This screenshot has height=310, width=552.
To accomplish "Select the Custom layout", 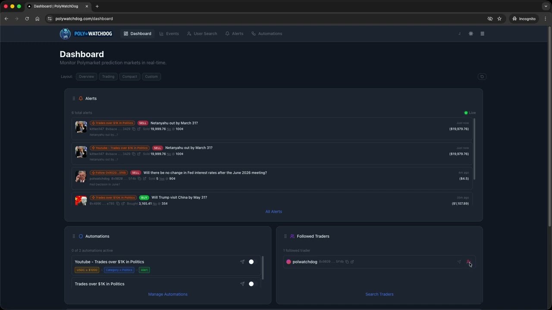I will pyautogui.click(x=151, y=77).
